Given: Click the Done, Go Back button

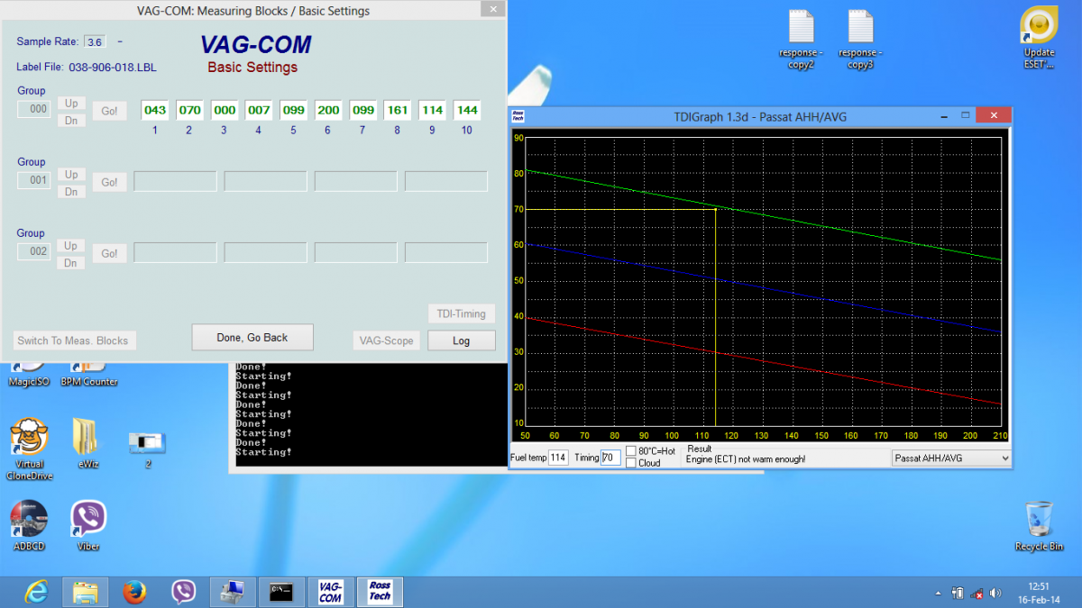Looking at the screenshot, I should click(252, 337).
